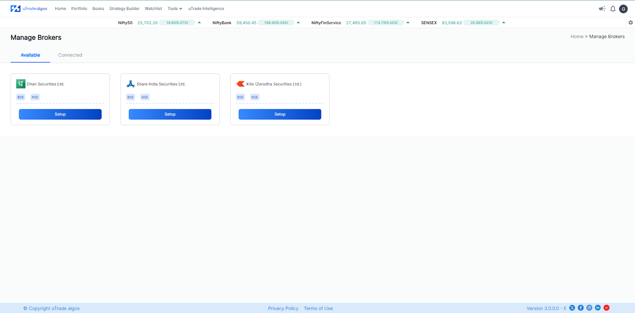Open the Terms of Use link
The width and height of the screenshot is (635, 313).
point(318,308)
